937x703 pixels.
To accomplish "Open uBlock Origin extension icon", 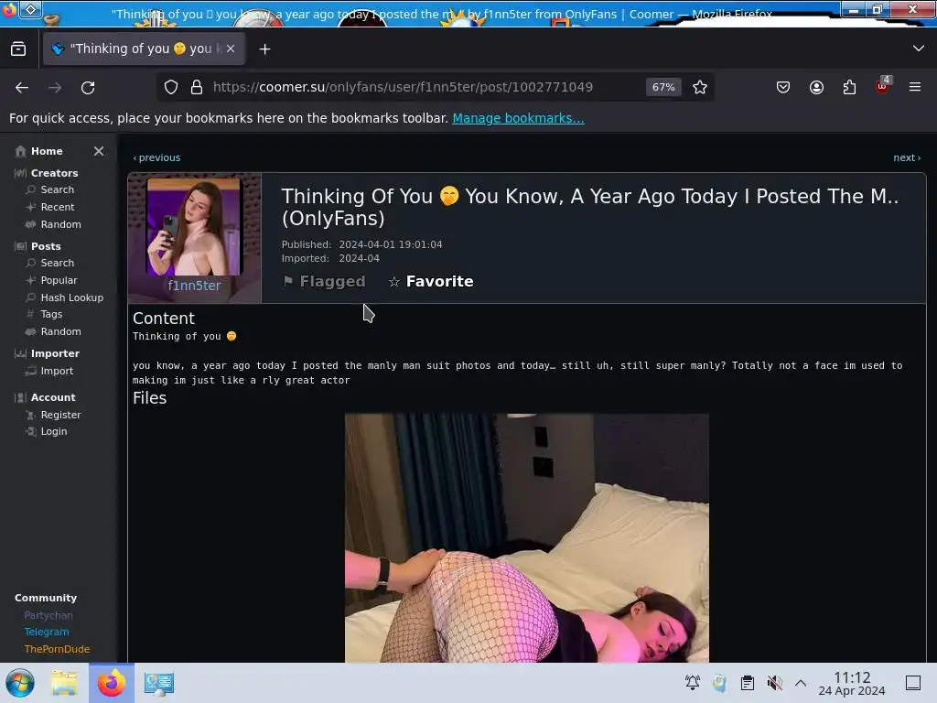I will coord(883,86).
